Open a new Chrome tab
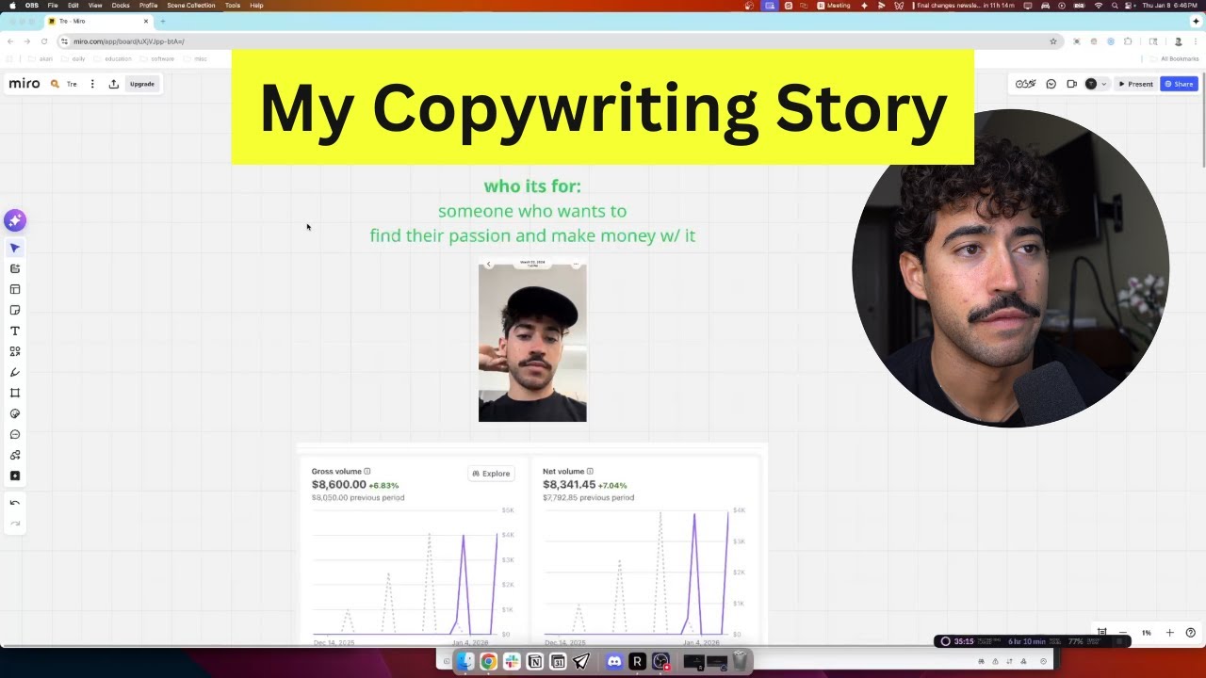Screen dimensions: 1206x678 [163, 21]
